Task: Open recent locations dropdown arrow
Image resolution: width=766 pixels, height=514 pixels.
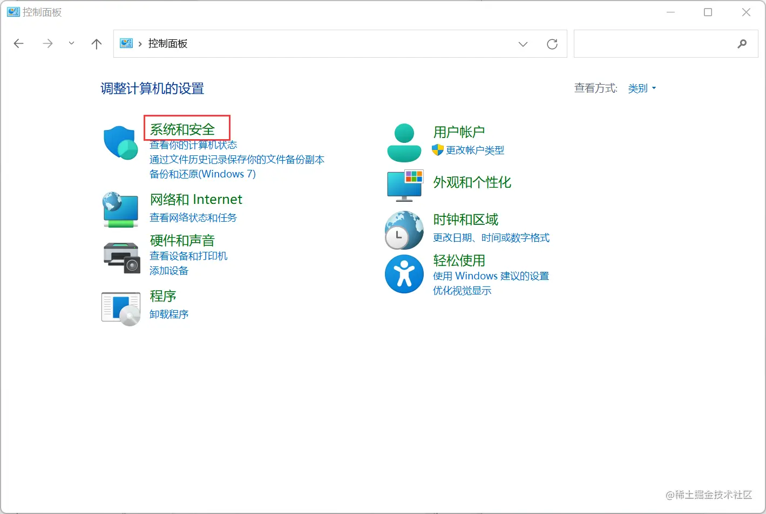Action: point(71,44)
